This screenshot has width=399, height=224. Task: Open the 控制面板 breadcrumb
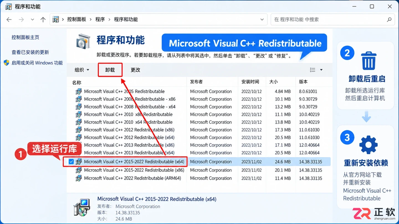[x=77, y=19]
